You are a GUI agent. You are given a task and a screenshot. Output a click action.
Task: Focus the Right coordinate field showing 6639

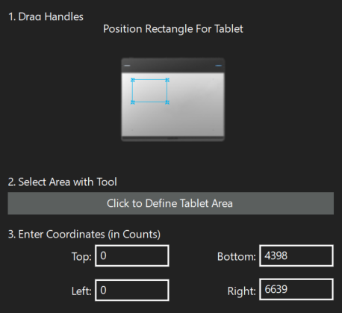point(296,289)
